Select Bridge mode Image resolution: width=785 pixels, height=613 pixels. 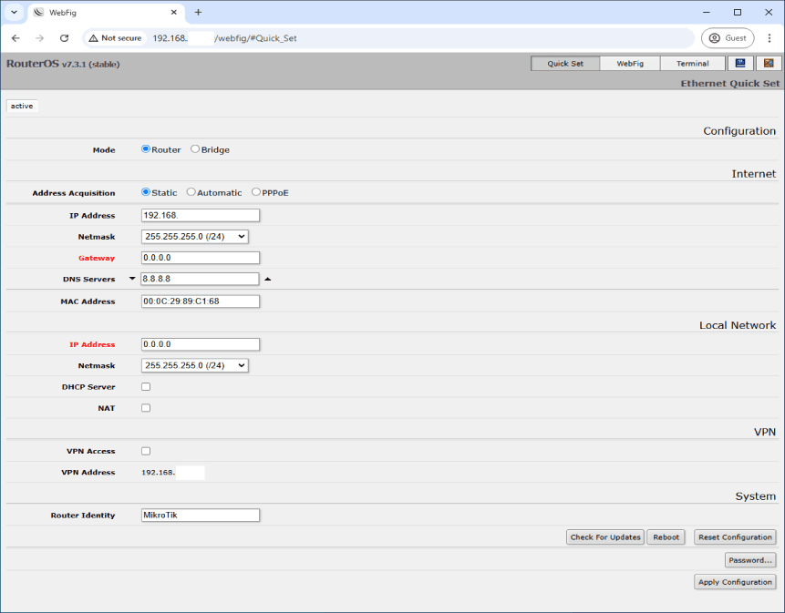(x=192, y=149)
